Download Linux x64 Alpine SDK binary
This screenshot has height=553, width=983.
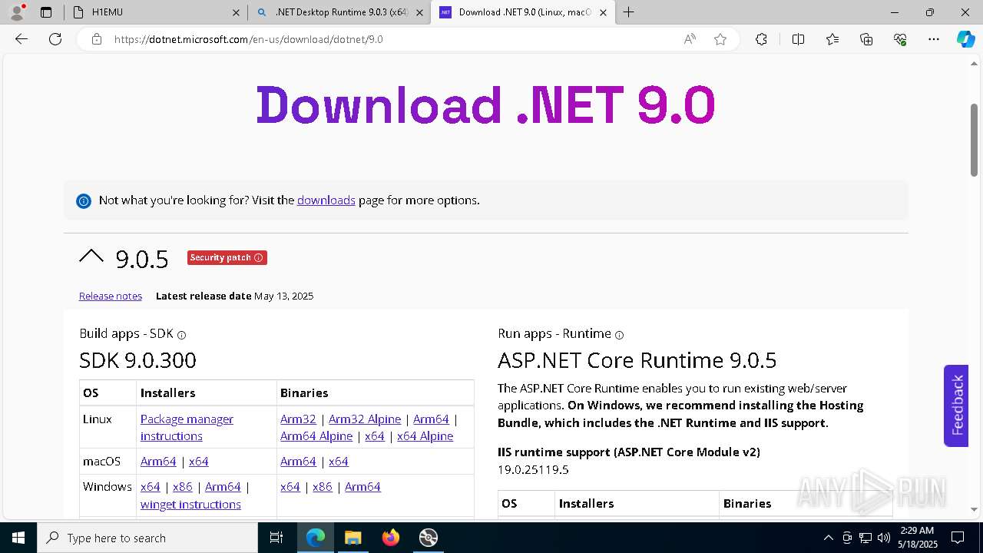(x=425, y=436)
